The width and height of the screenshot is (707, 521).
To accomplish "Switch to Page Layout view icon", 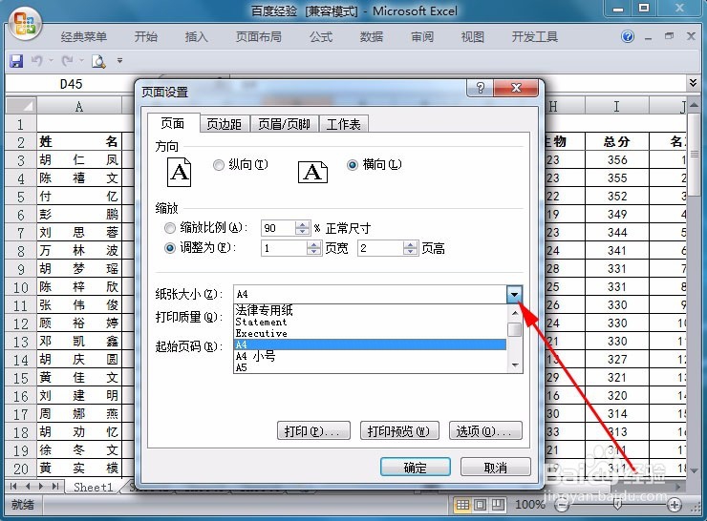I will point(481,505).
